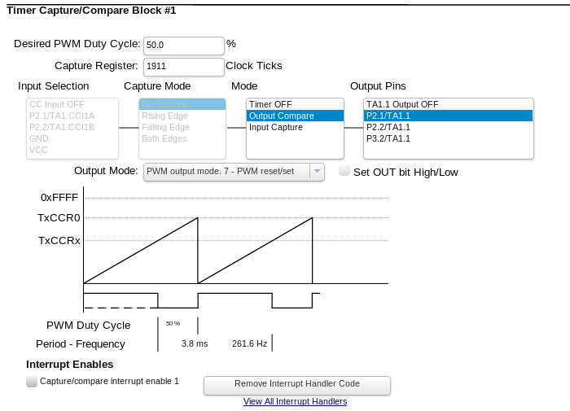Click the Capture Register input field
Screen dimensions: 570x411
tap(183, 67)
